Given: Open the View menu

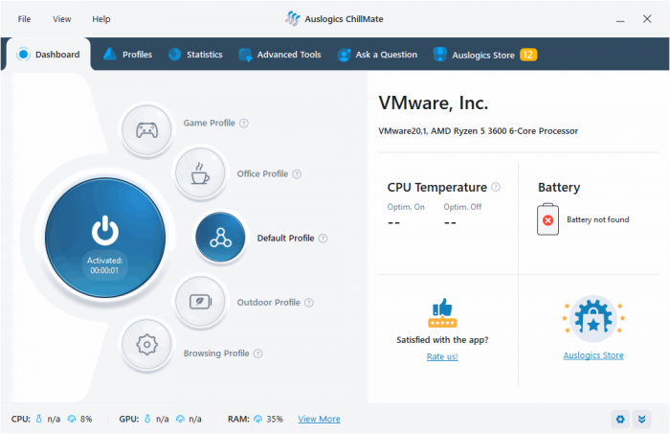Looking at the screenshot, I should click(x=62, y=19).
